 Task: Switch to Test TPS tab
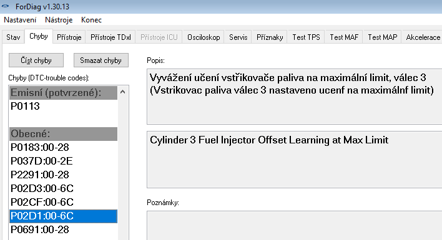pyautogui.click(x=306, y=37)
